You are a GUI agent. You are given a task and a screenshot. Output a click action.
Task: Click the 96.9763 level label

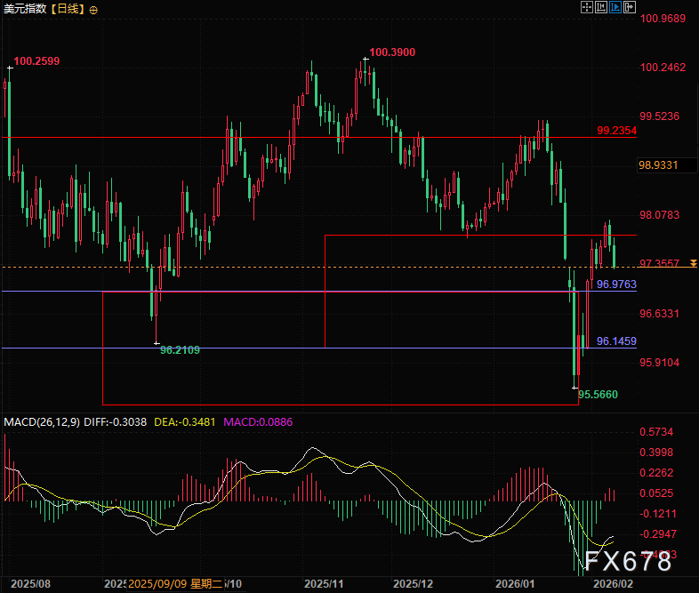[616, 284]
